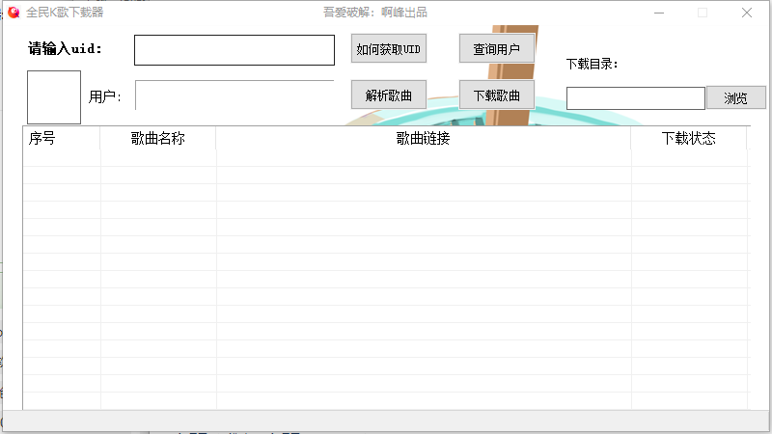Click the 用户: label
This screenshot has width=772, height=434.
105,97
